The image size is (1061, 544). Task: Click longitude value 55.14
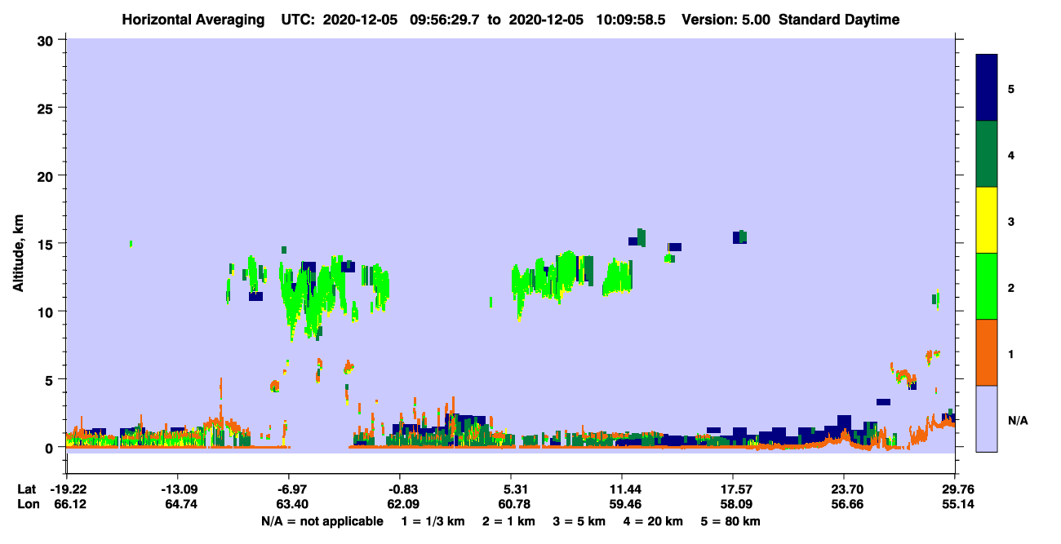(957, 504)
